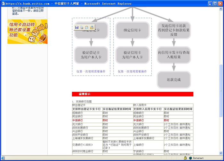Select the 中信银行 row in debit card column
The width and height of the screenshot is (224, 161).
tap(87, 120)
